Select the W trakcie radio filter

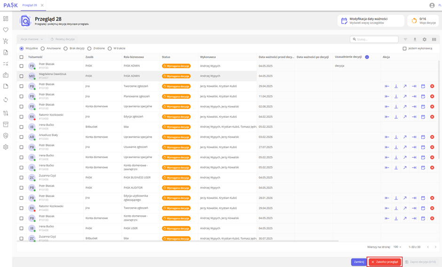[110, 49]
